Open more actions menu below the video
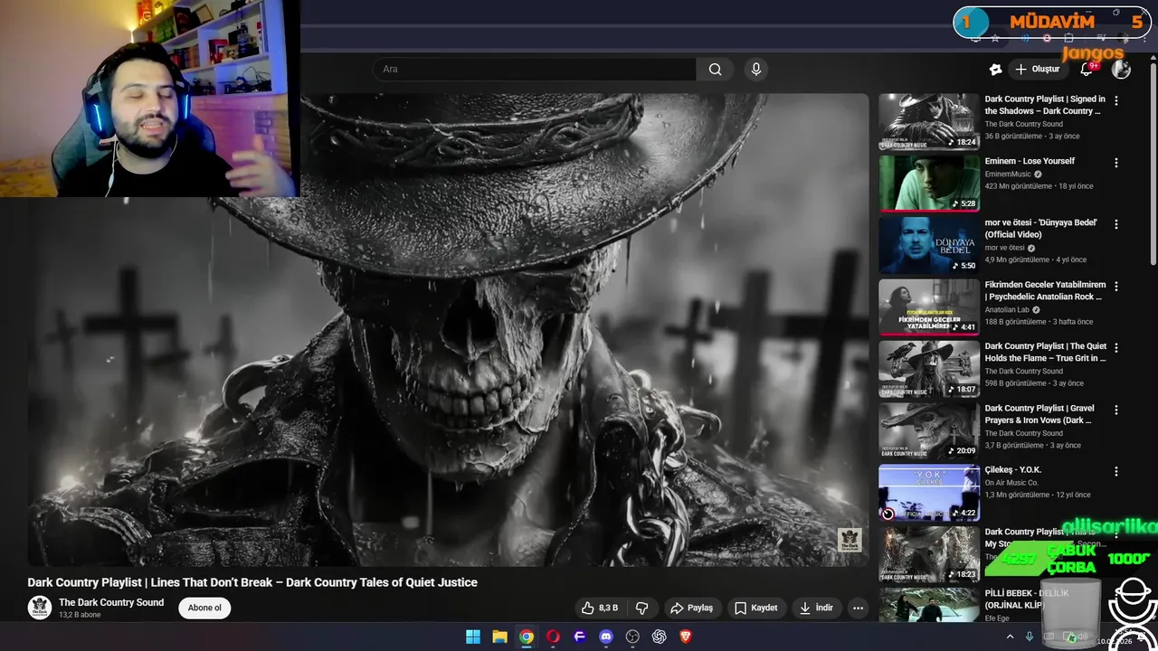1158x651 pixels. pyautogui.click(x=858, y=608)
